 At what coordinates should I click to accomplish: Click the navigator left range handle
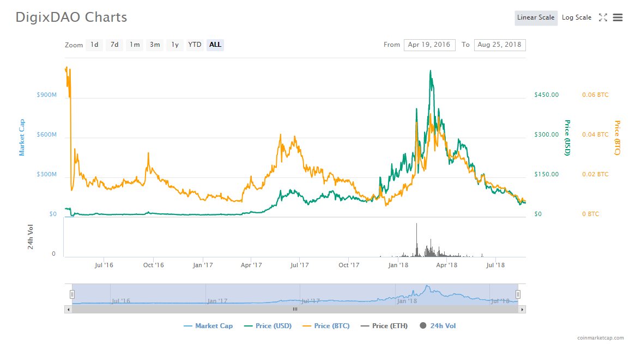[x=72, y=294]
